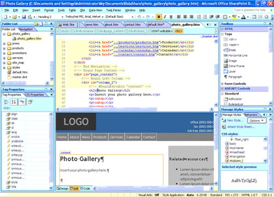The width and height of the screenshot is (274, 197).
Task: Click the <div#container> breadcrumb tag
Action: (x=84, y=31)
